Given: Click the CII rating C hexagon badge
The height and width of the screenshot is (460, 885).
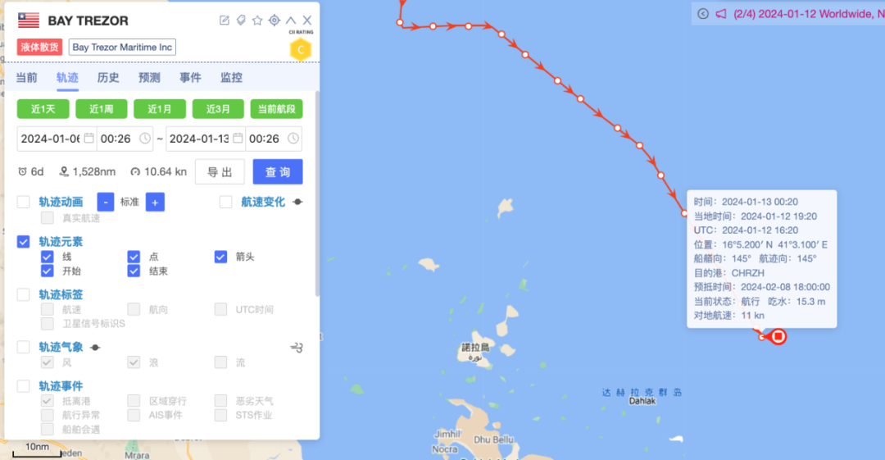Looking at the screenshot, I should point(301,50).
